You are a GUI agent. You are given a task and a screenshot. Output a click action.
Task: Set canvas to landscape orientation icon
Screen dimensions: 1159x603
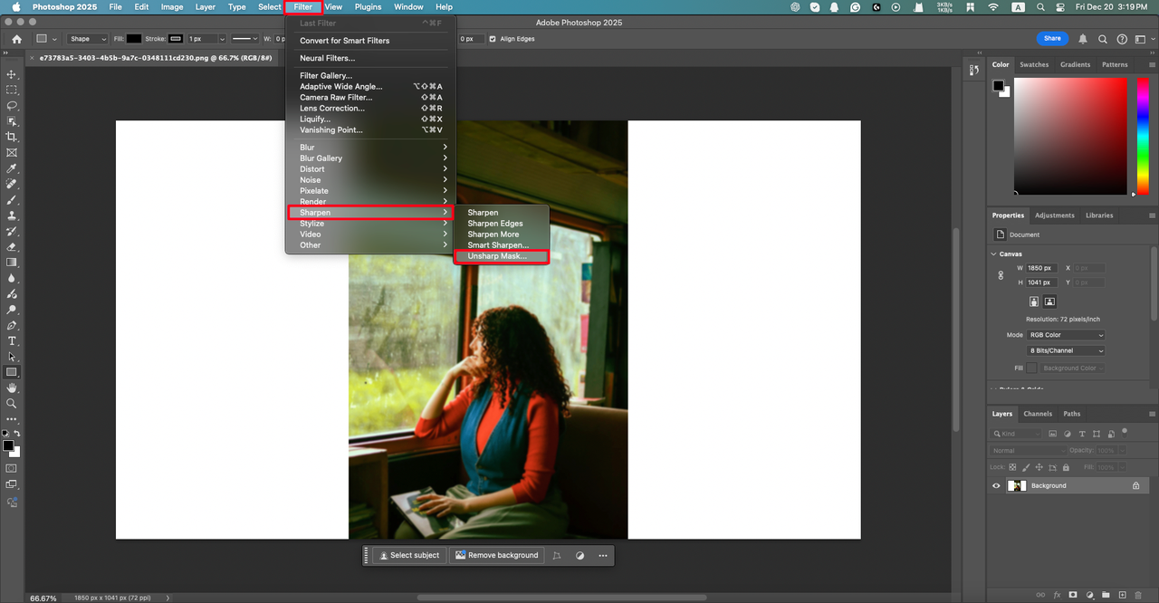pyautogui.click(x=1049, y=301)
